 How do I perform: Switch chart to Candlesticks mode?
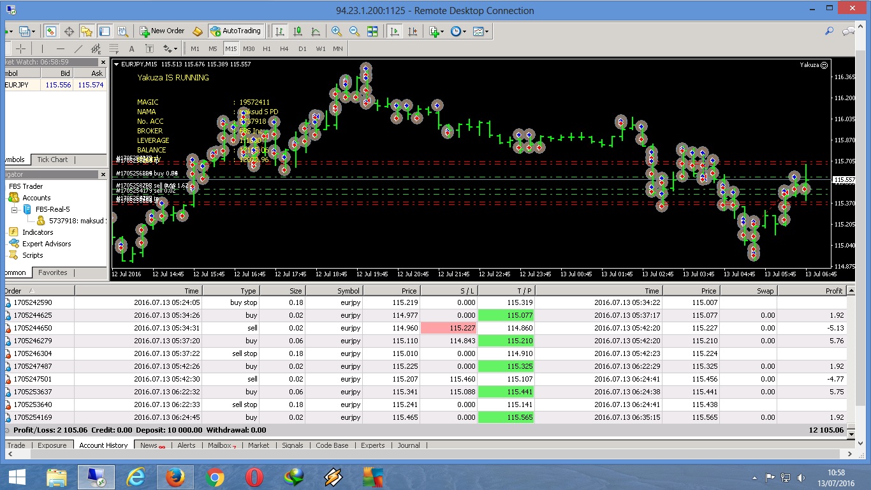click(298, 31)
